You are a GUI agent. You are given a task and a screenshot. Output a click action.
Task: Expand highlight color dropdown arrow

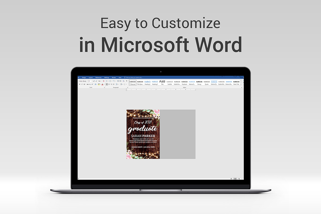(x=101, y=84)
